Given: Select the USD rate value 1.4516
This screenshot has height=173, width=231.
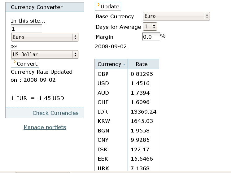Looking at the screenshot, I should pos(140,83).
